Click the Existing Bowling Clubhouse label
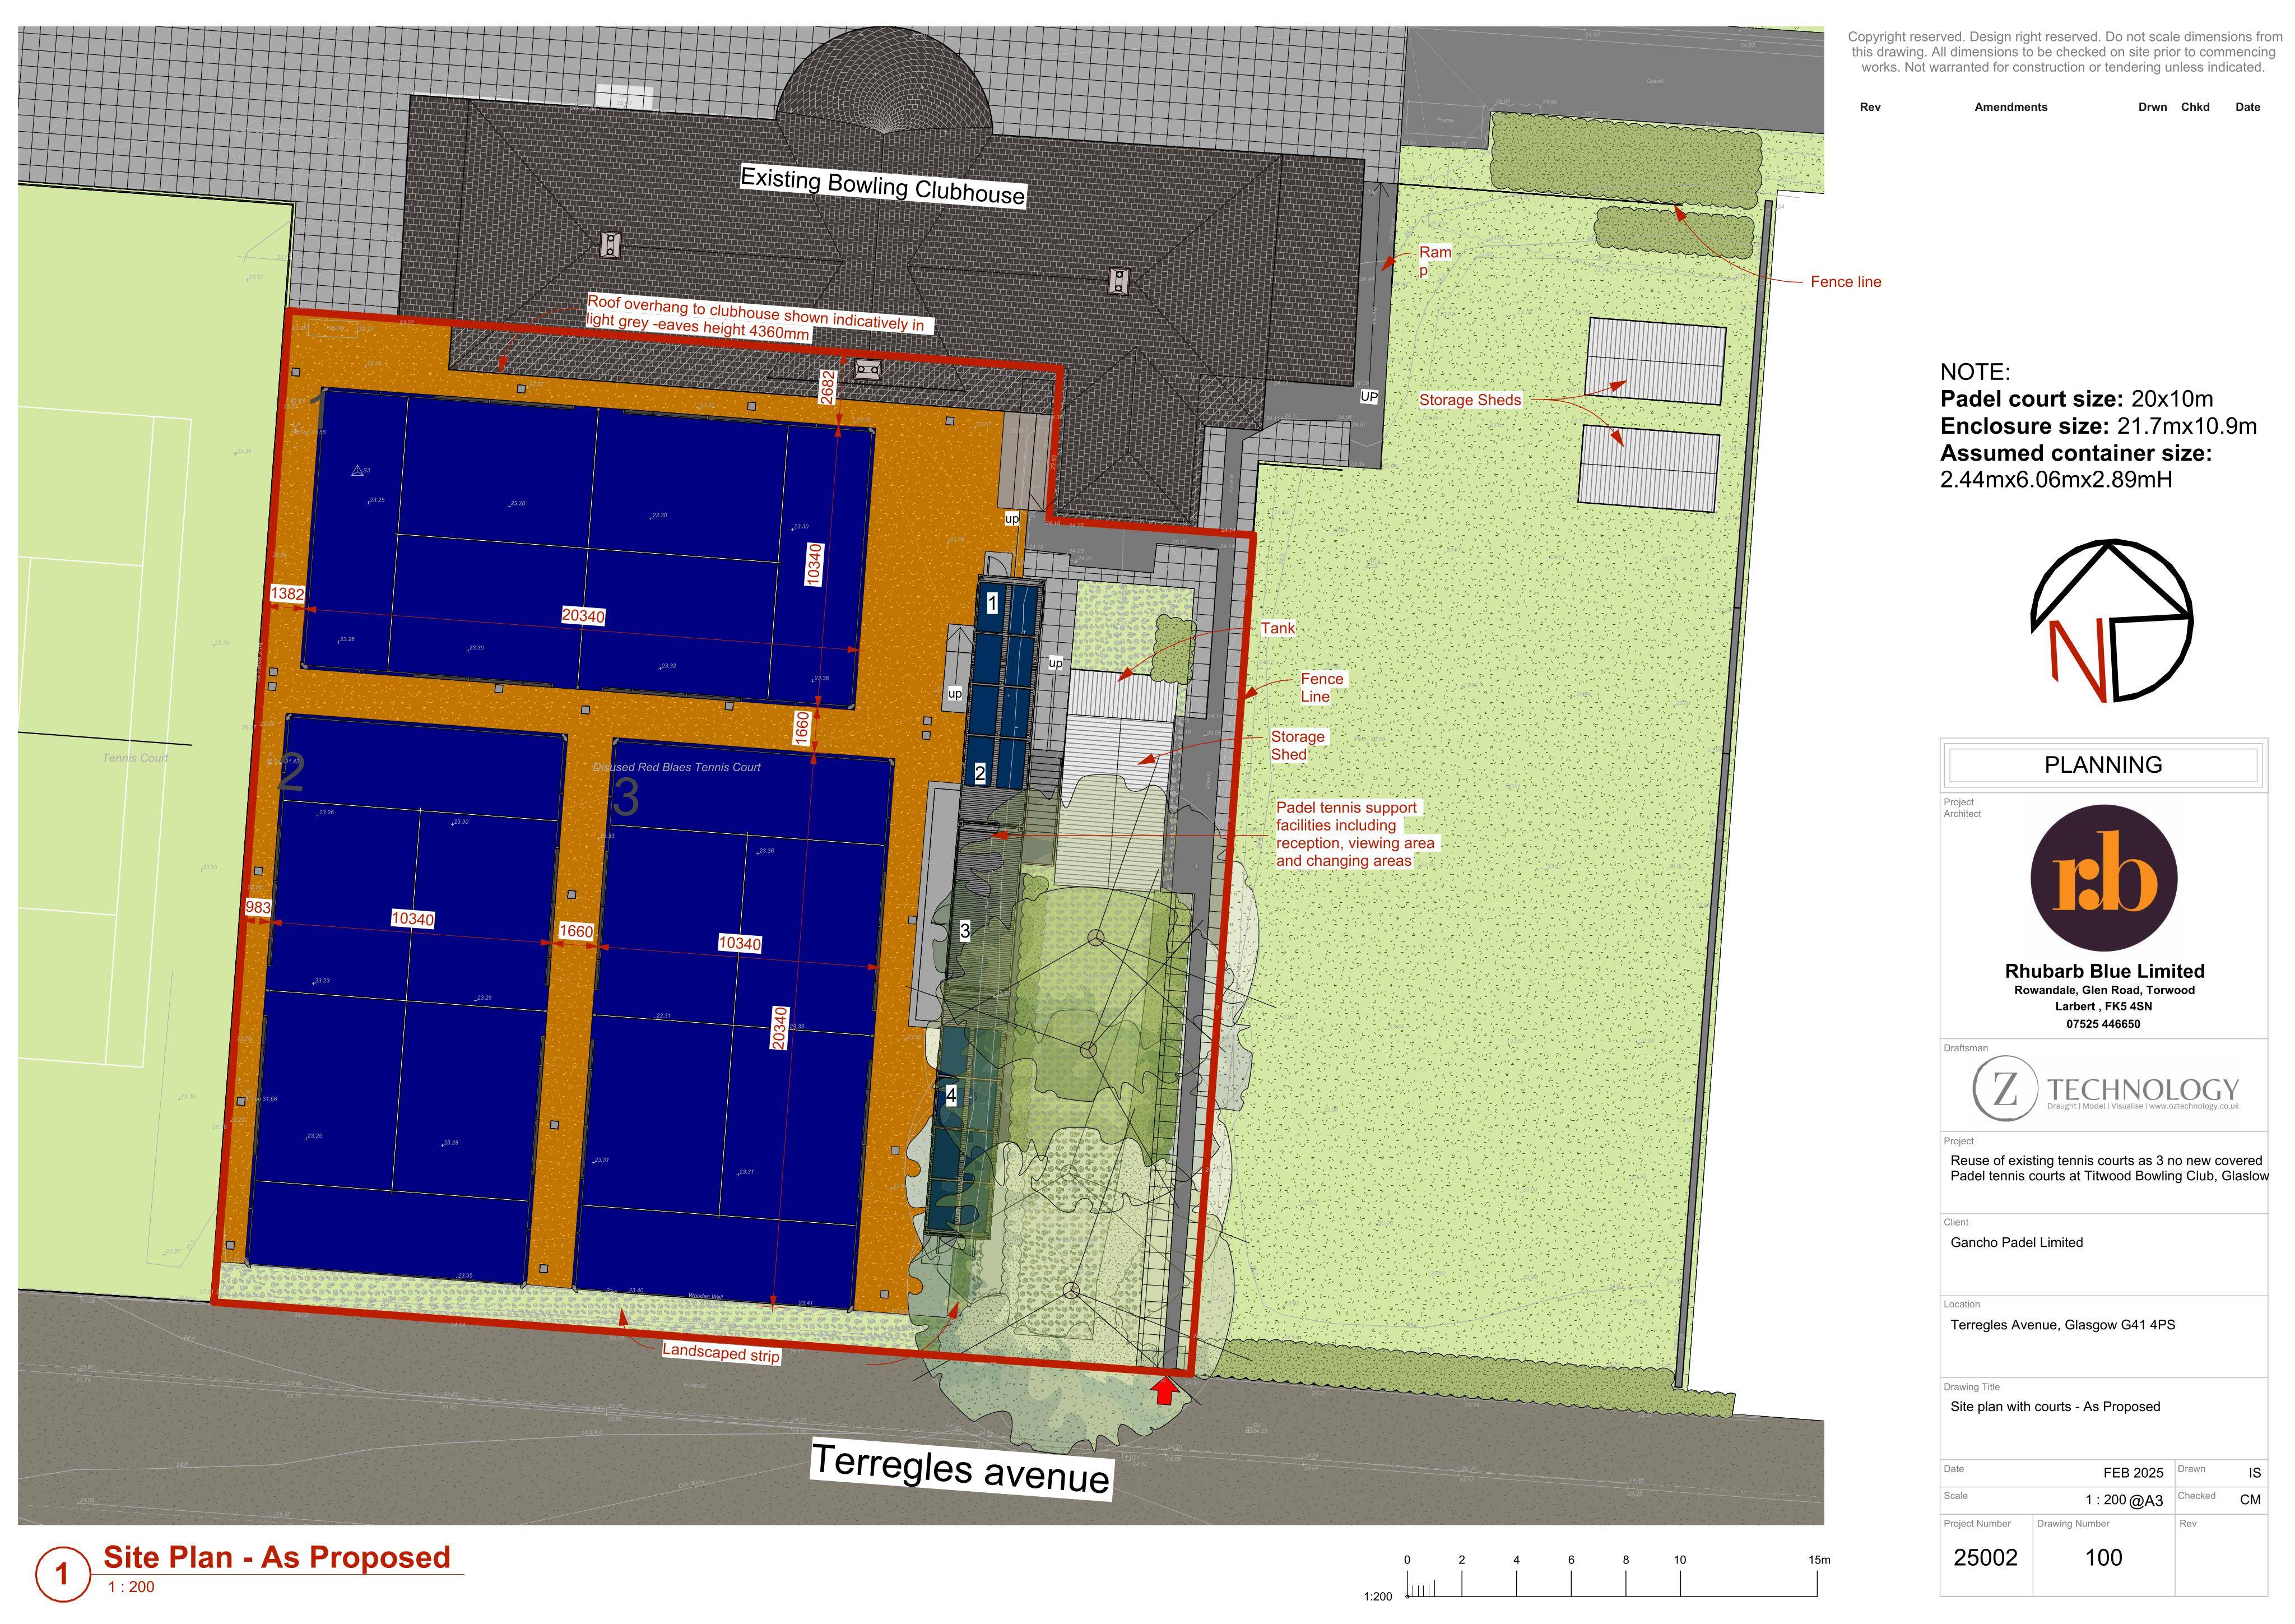Screen dimensions: 2295x1624 point(882,186)
